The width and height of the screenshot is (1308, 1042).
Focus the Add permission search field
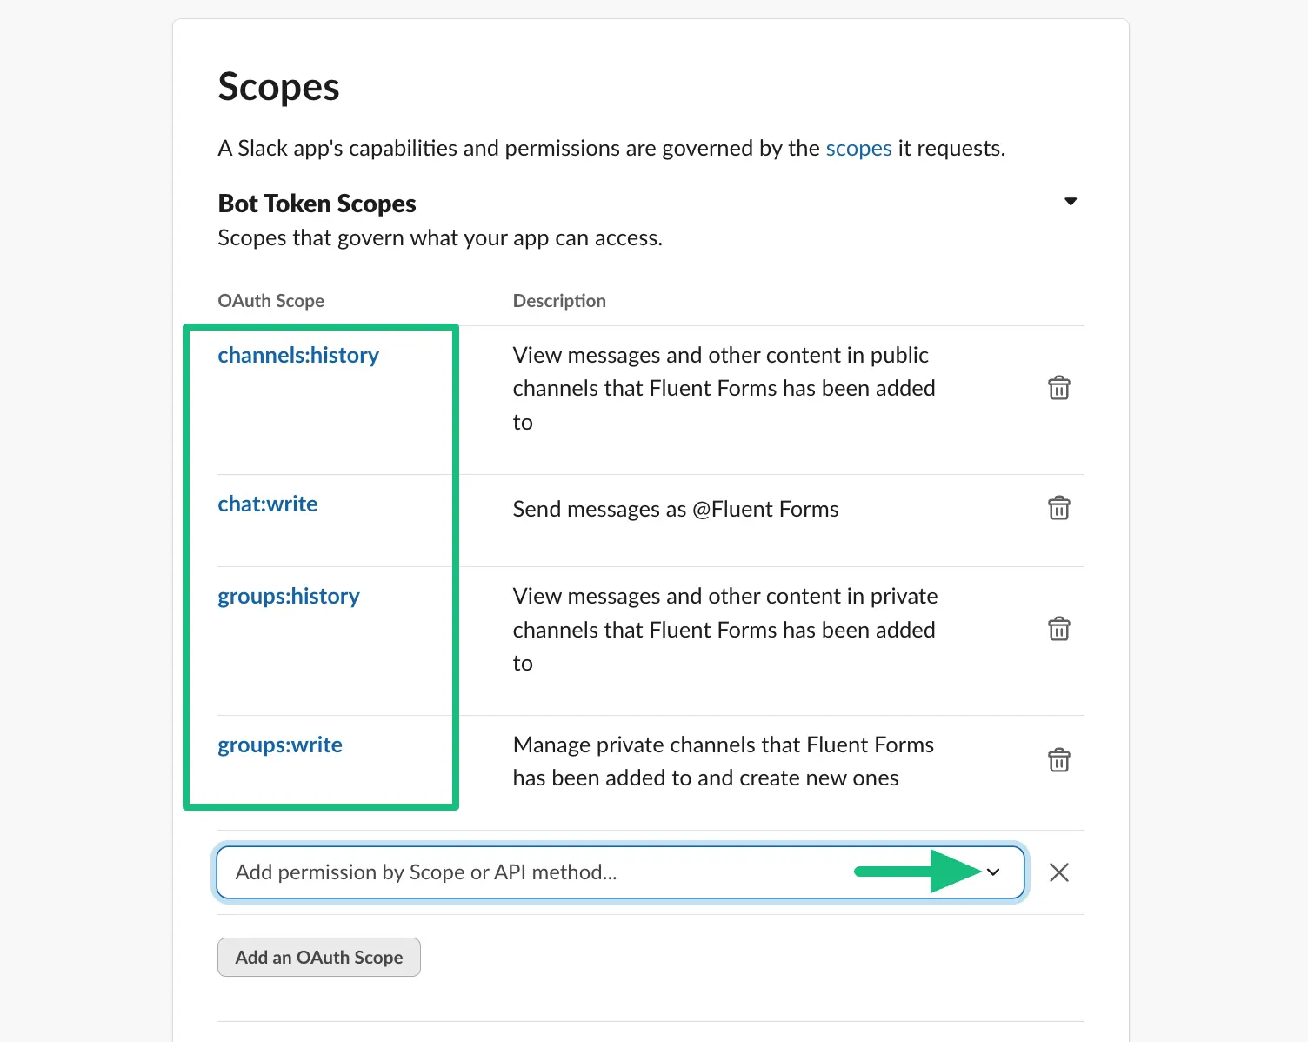click(522, 872)
